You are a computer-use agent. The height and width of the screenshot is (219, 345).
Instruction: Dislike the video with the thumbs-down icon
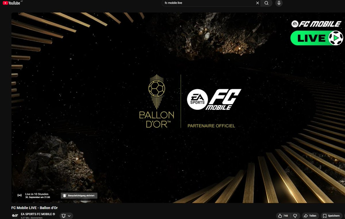click(295, 216)
